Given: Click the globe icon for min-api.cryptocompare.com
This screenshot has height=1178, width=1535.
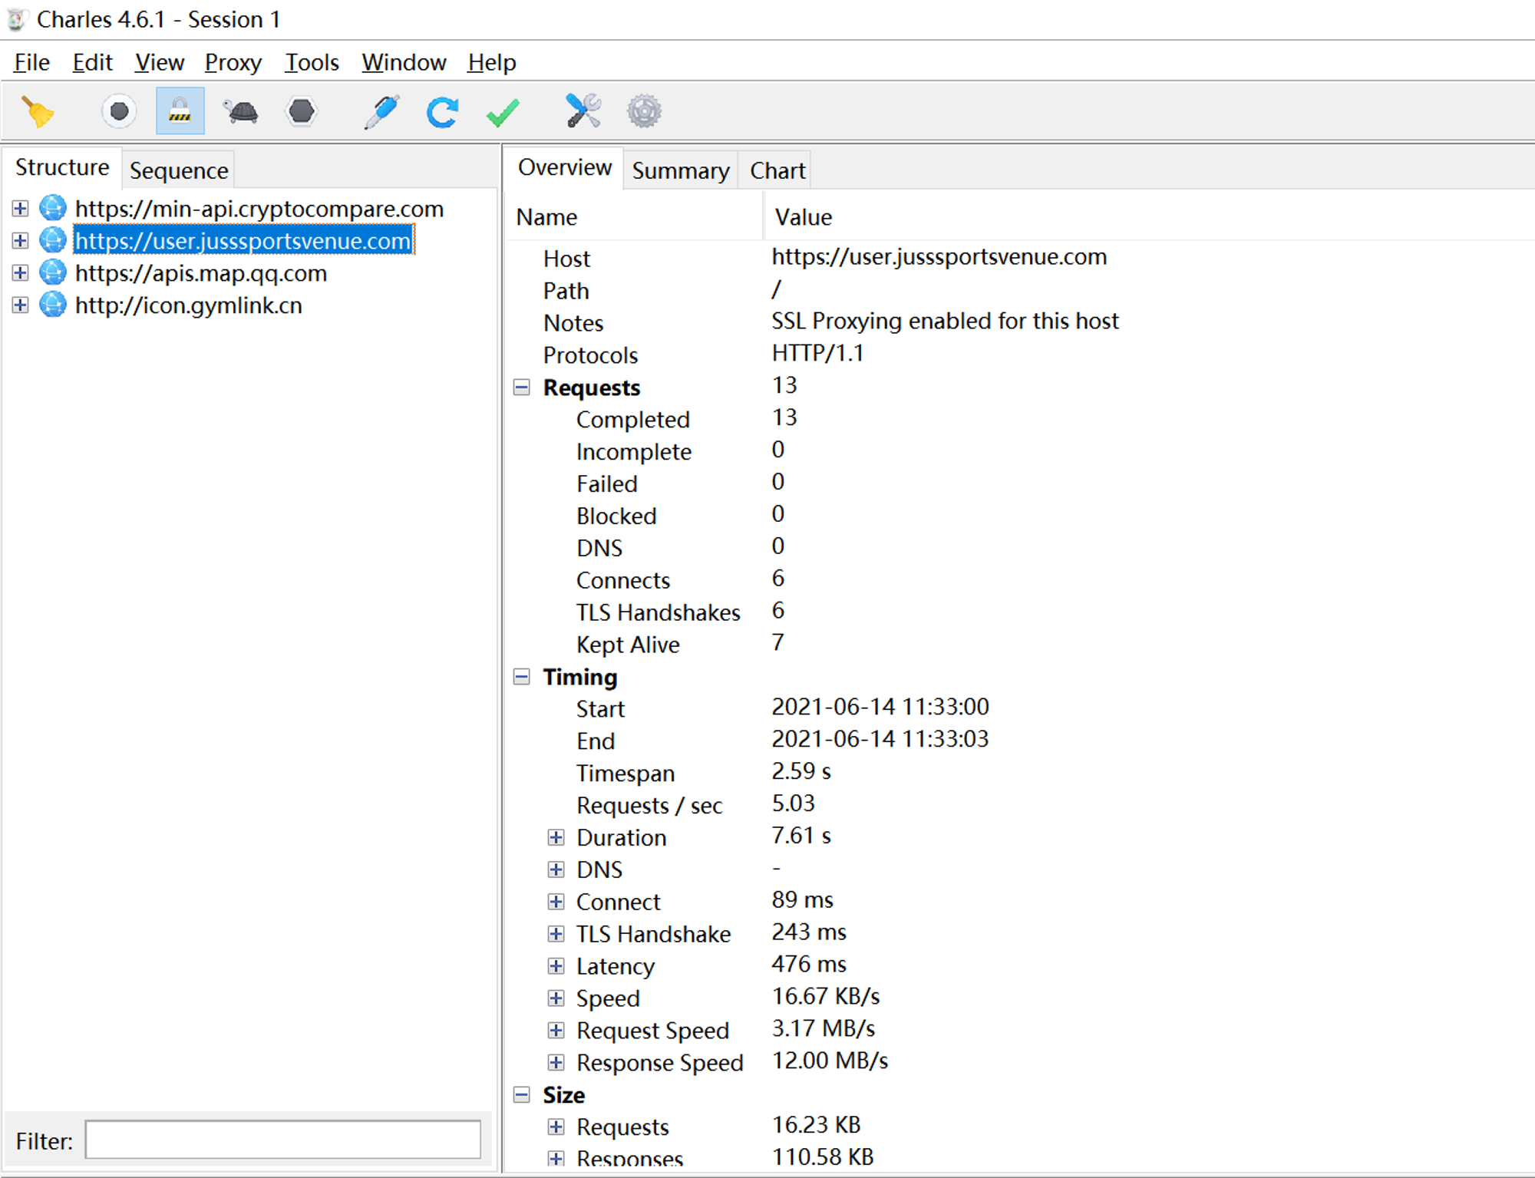Looking at the screenshot, I should [53, 209].
